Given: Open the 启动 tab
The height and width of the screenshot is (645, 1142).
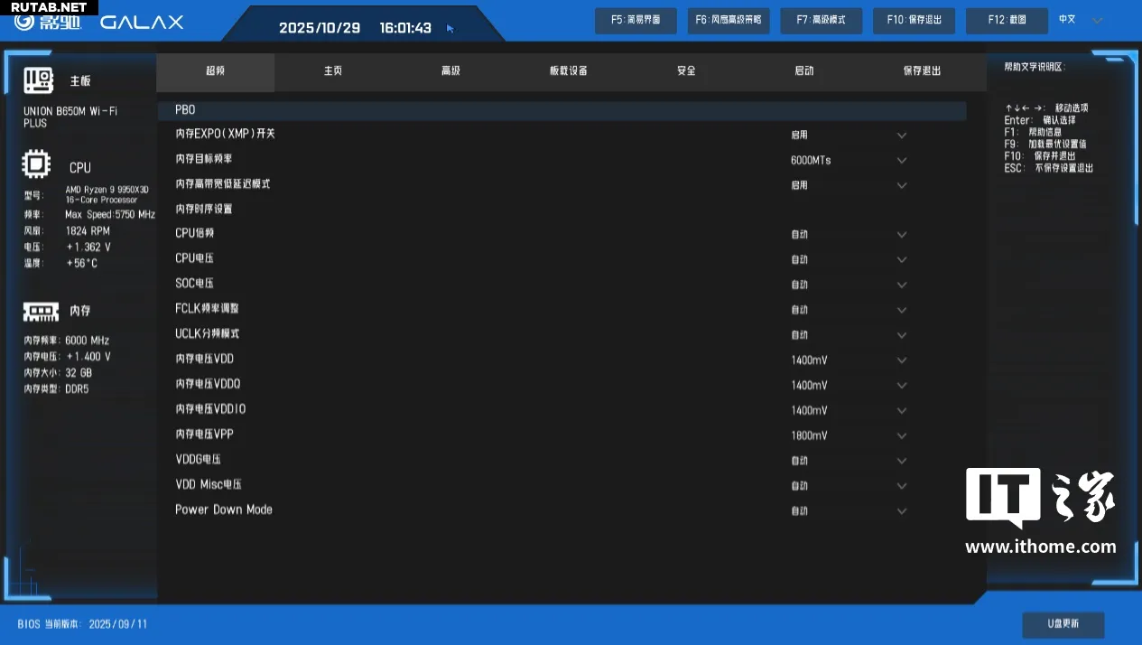Looking at the screenshot, I should click(803, 71).
